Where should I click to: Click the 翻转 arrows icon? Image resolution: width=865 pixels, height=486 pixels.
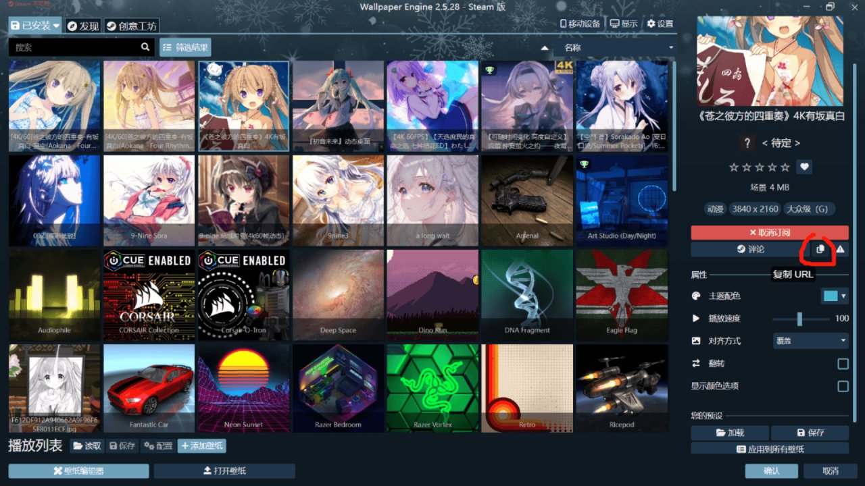697,364
